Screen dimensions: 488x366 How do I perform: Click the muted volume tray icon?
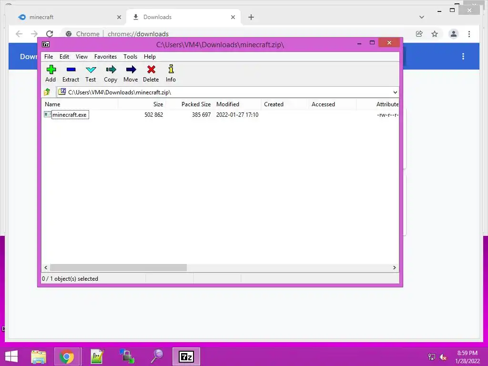tap(443, 357)
